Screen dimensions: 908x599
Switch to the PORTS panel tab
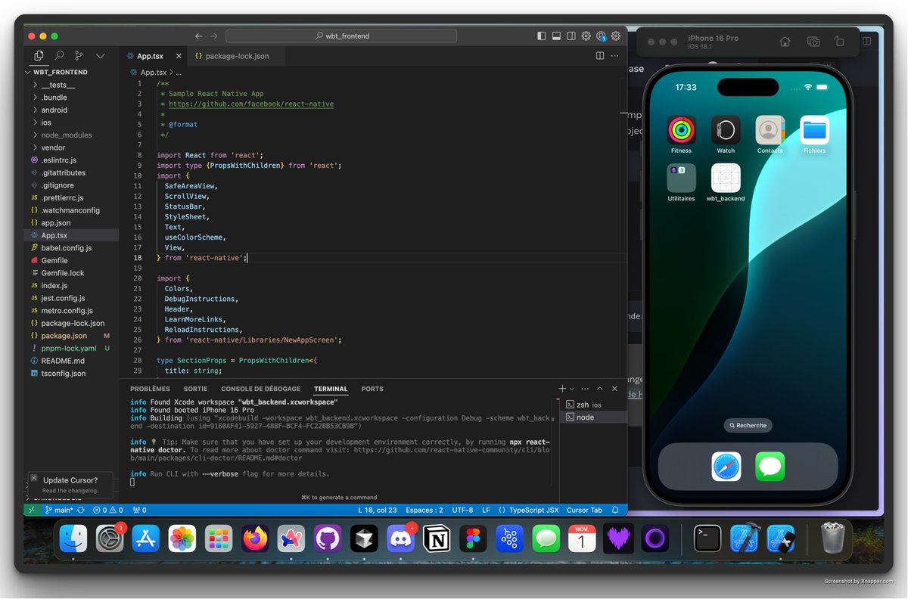tap(372, 389)
